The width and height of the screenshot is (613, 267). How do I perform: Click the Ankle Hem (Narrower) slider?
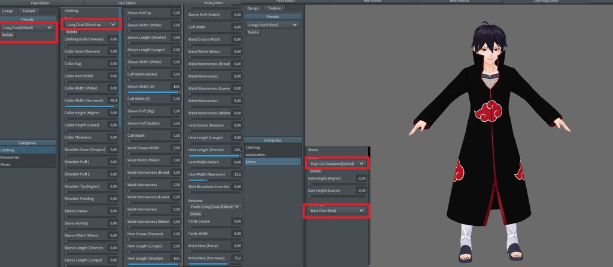tap(215, 264)
